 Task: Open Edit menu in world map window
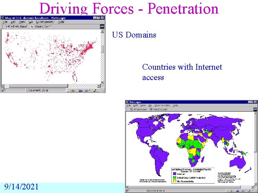coord(135,105)
